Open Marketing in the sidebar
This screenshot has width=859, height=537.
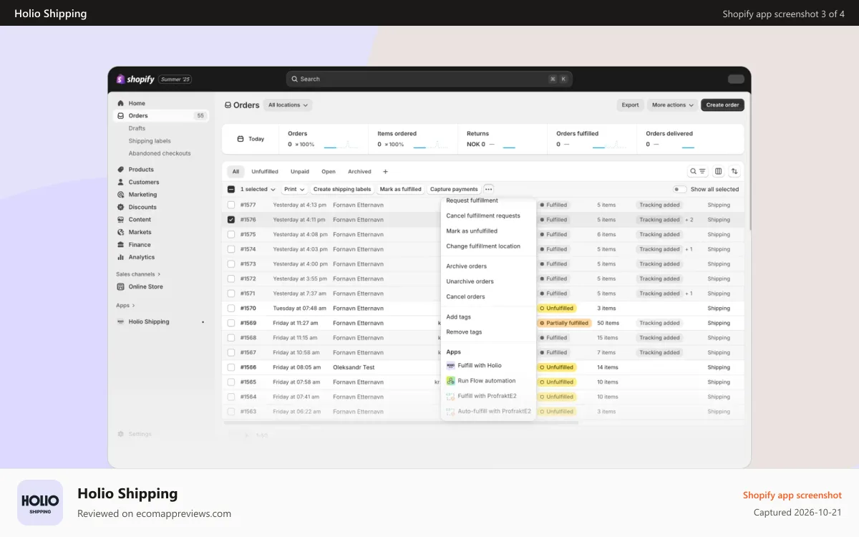click(142, 195)
